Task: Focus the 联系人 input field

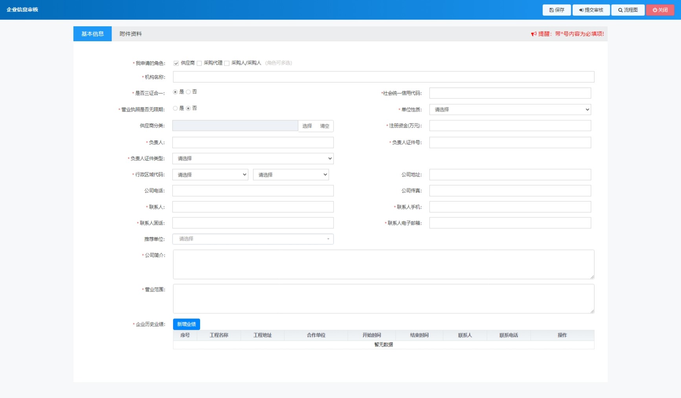Action: pos(253,207)
